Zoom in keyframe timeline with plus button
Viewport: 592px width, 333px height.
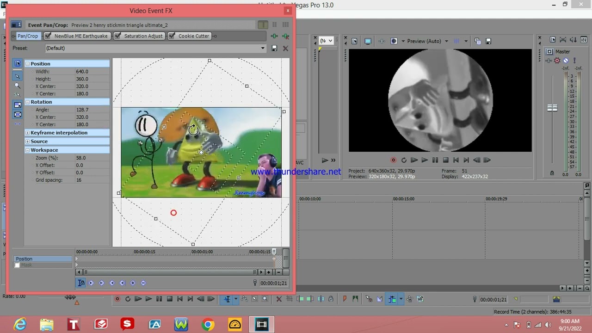(269, 272)
